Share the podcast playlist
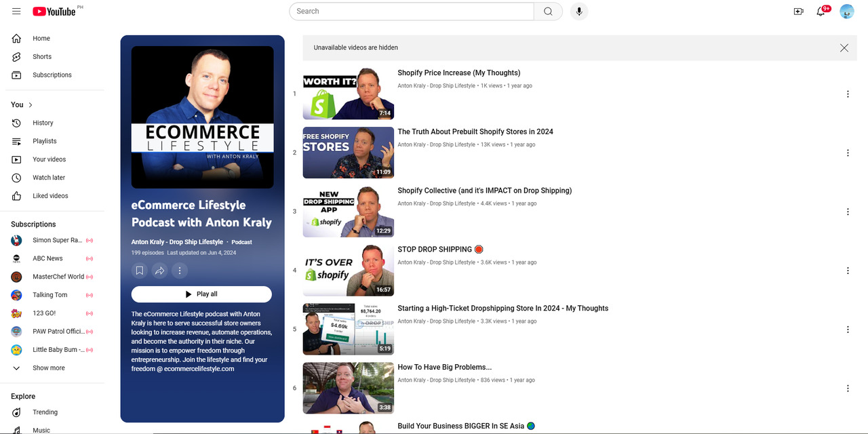 159,271
